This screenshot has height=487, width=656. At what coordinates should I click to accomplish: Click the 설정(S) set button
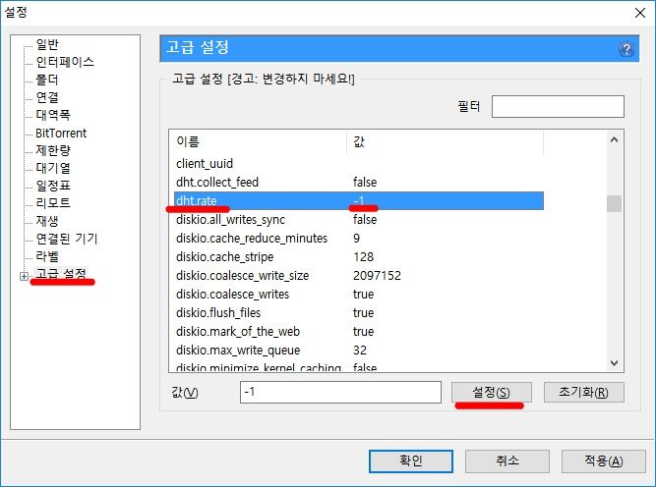pos(491,392)
